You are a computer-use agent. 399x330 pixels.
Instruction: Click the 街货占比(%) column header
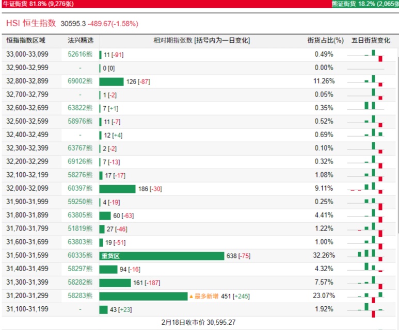pos(326,40)
